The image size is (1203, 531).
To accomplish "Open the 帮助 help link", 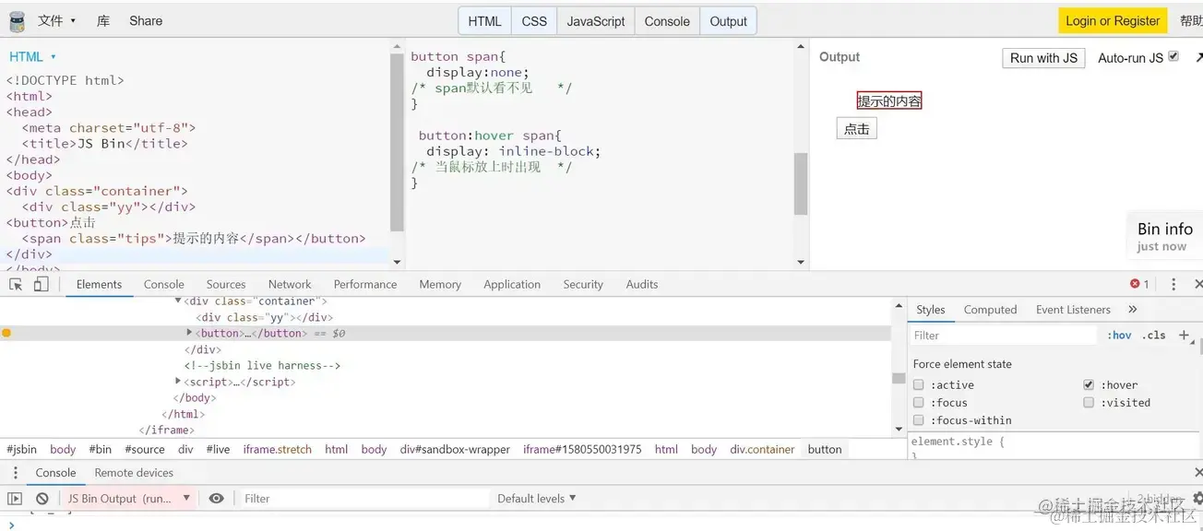I will click(1191, 21).
